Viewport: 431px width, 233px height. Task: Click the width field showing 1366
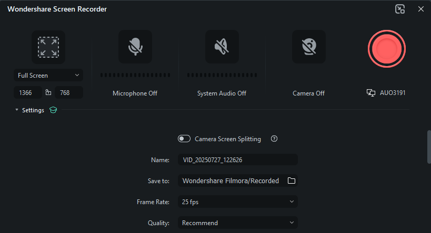(28, 93)
